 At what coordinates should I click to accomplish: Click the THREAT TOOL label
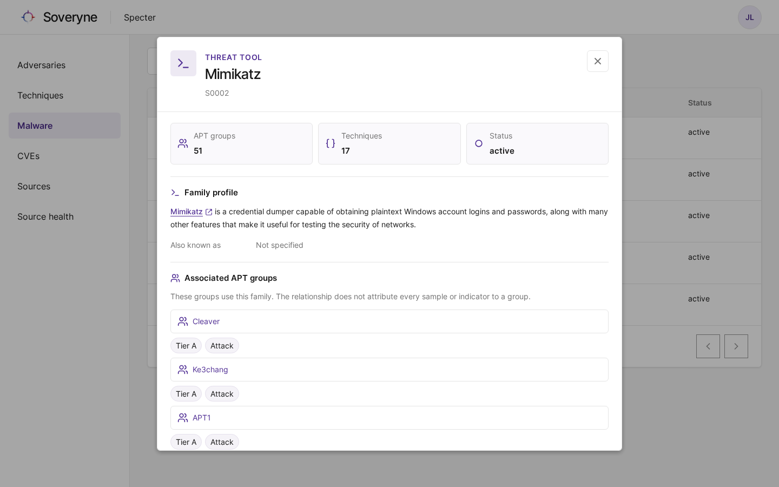pos(233,57)
